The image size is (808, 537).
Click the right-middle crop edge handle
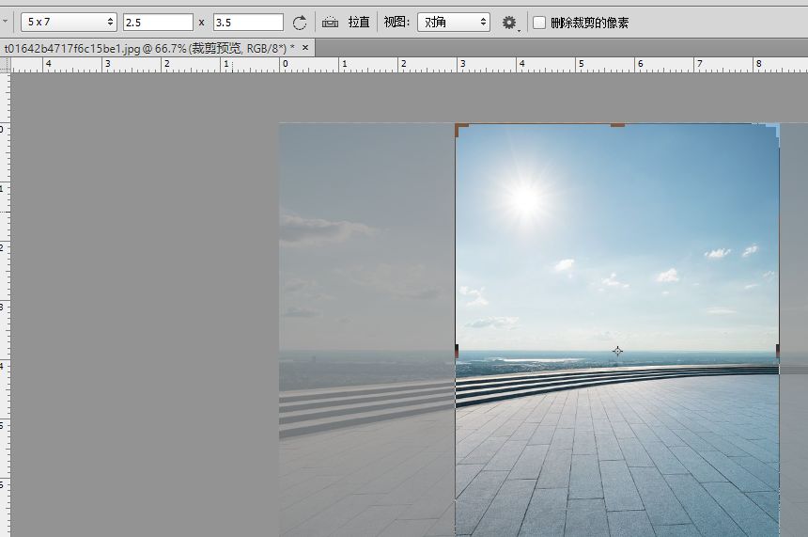pyautogui.click(x=778, y=351)
